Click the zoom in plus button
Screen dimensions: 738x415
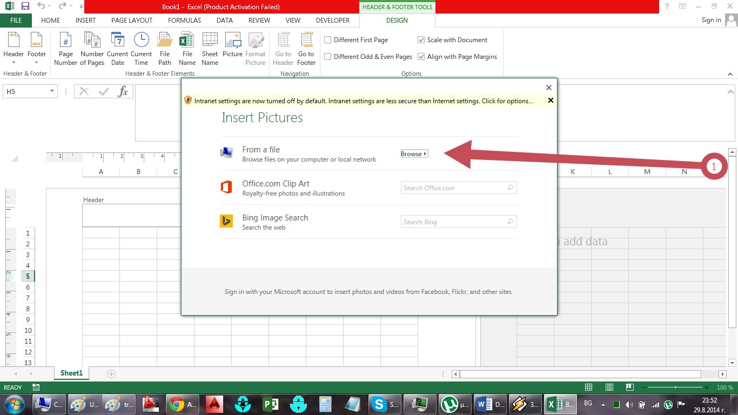(x=707, y=387)
